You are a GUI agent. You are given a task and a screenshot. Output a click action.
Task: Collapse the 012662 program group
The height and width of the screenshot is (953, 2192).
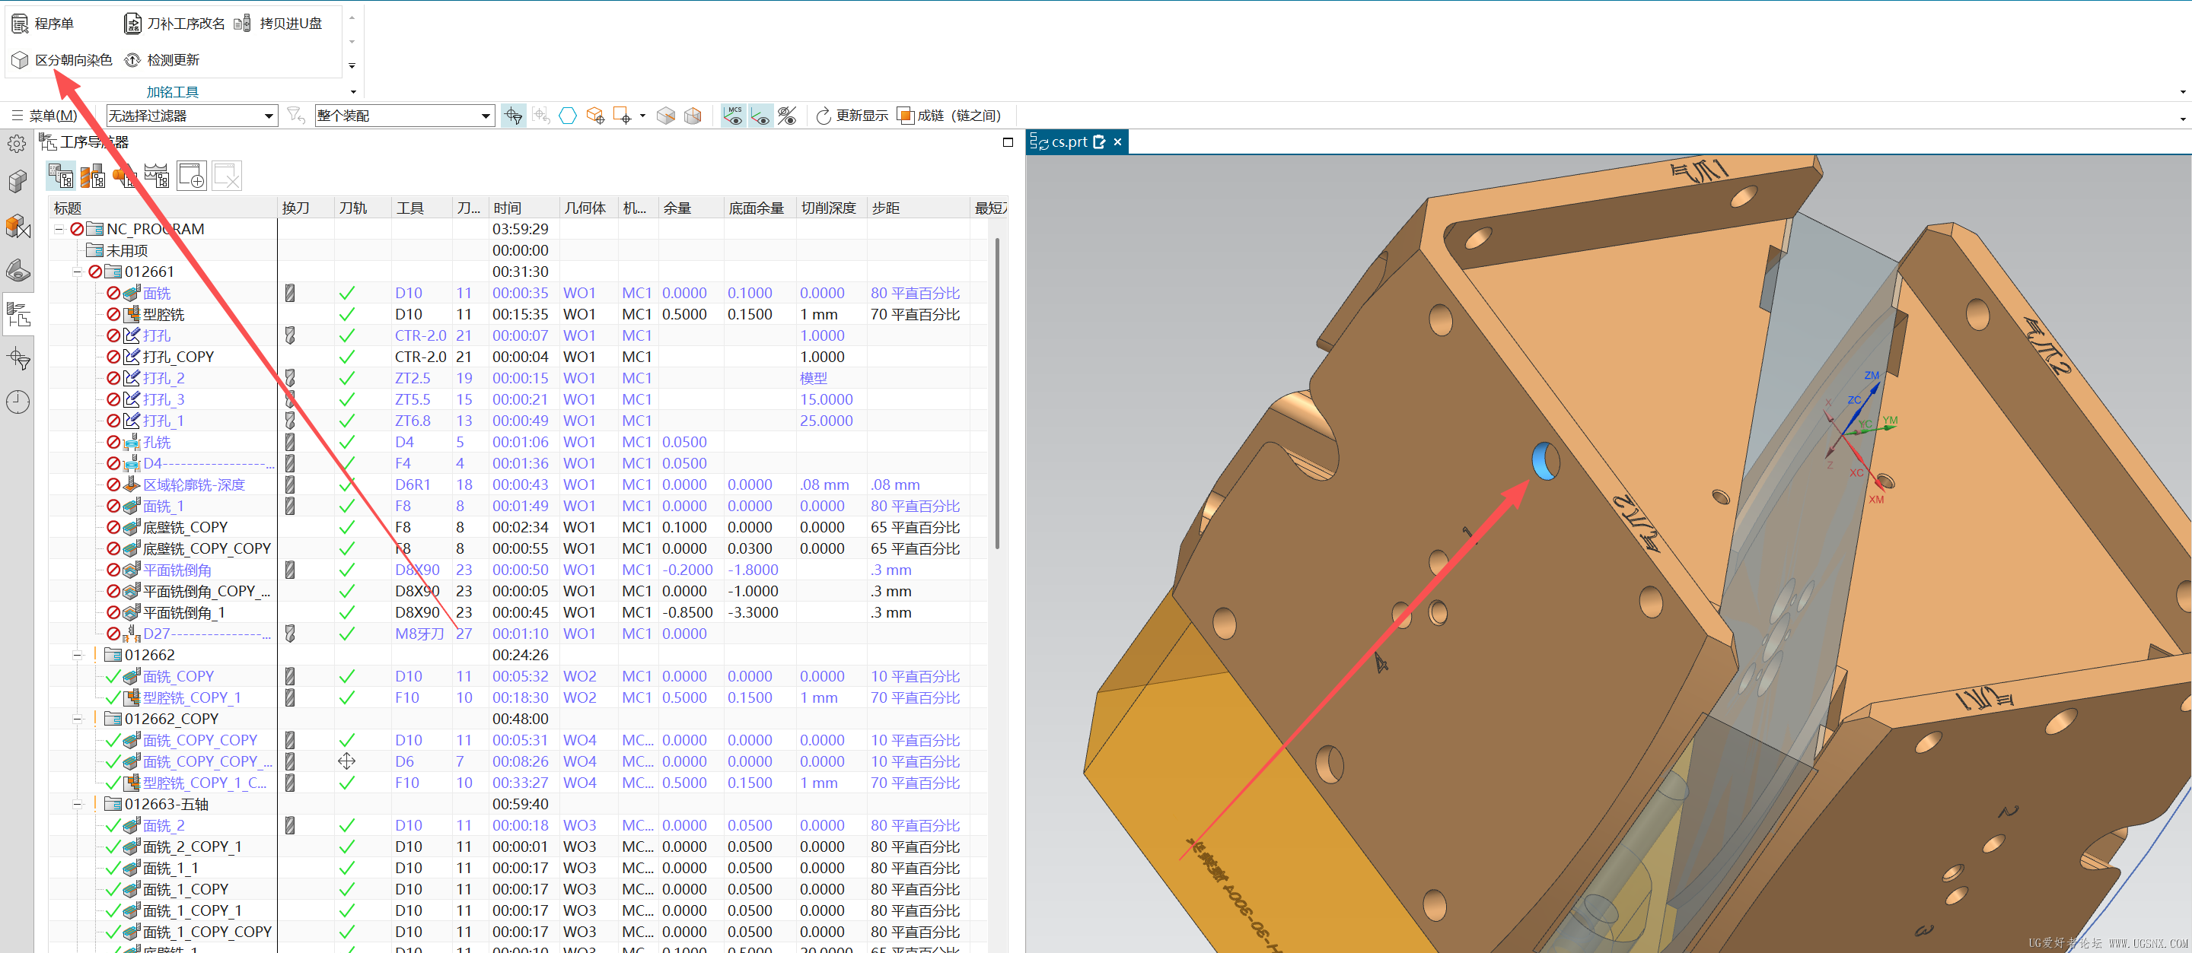(x=78, y=656)
